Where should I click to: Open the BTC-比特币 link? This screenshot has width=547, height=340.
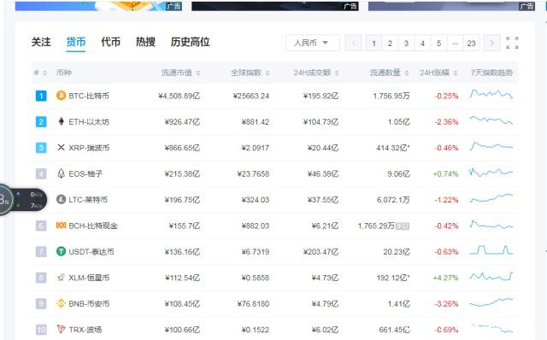(x=89, y=96)
